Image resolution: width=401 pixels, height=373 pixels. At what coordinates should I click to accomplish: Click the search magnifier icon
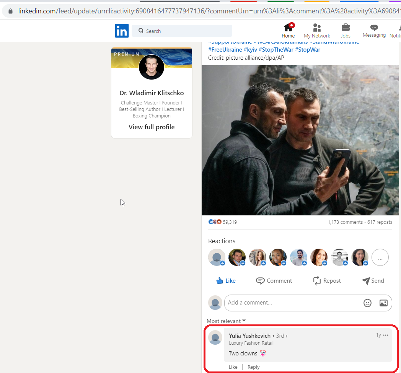click(x=141, y=31)
